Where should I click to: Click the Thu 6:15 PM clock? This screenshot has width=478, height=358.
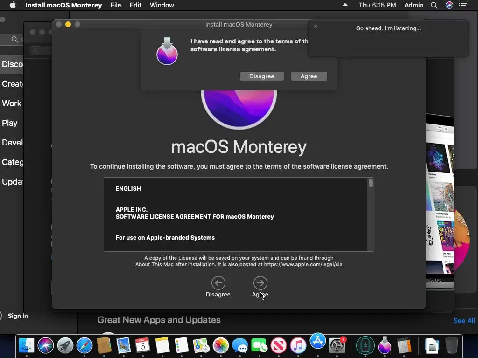pos(377,5)
